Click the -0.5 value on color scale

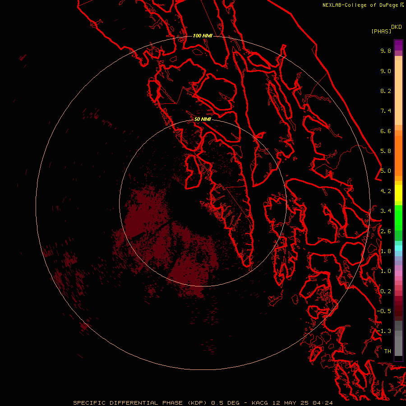(384, 311)
